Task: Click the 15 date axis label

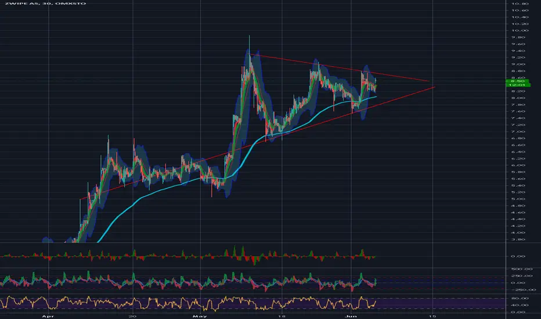Action: (432, 316)
